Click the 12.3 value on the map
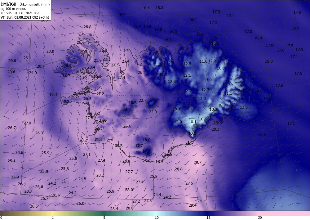This screenshot has width=310, height=220. click(x=177, y=110)
